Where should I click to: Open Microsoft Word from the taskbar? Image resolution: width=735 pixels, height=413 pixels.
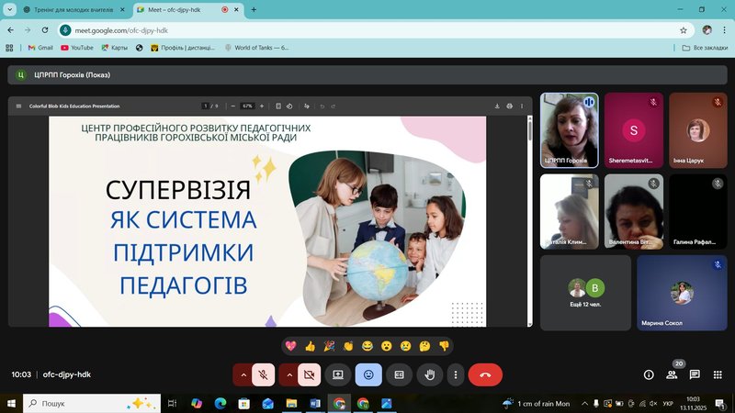(x=315, y=403)
